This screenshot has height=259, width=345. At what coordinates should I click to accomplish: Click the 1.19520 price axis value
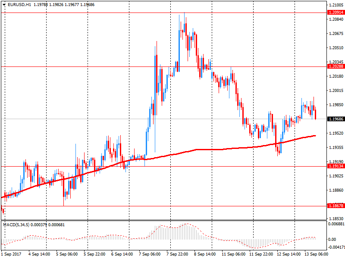tap(336, 133)
